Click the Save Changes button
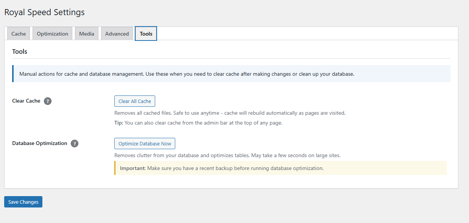469x223 pixels. point(23,202)
